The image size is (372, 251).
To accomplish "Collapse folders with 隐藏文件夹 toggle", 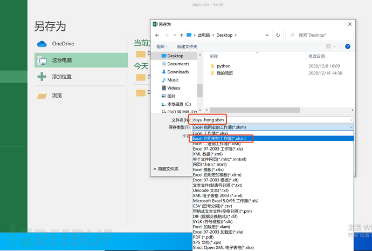I will coord(166,169).
